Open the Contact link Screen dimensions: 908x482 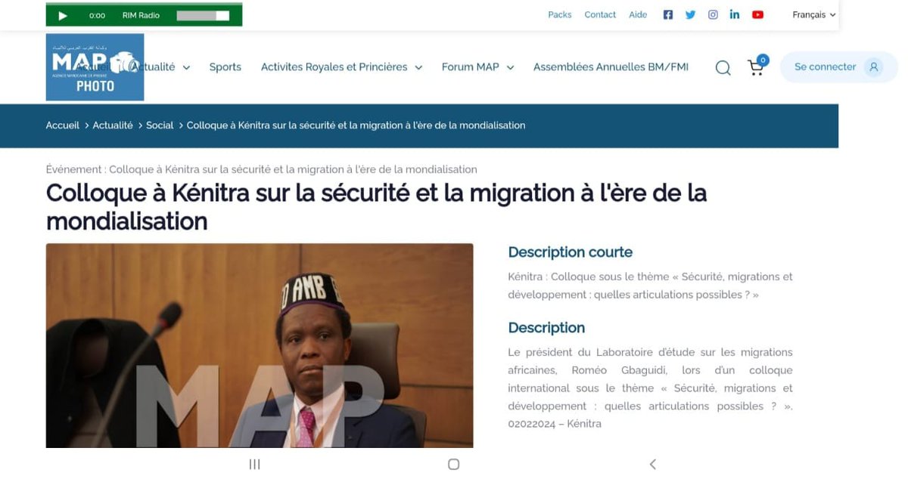[x=599, y=14]
